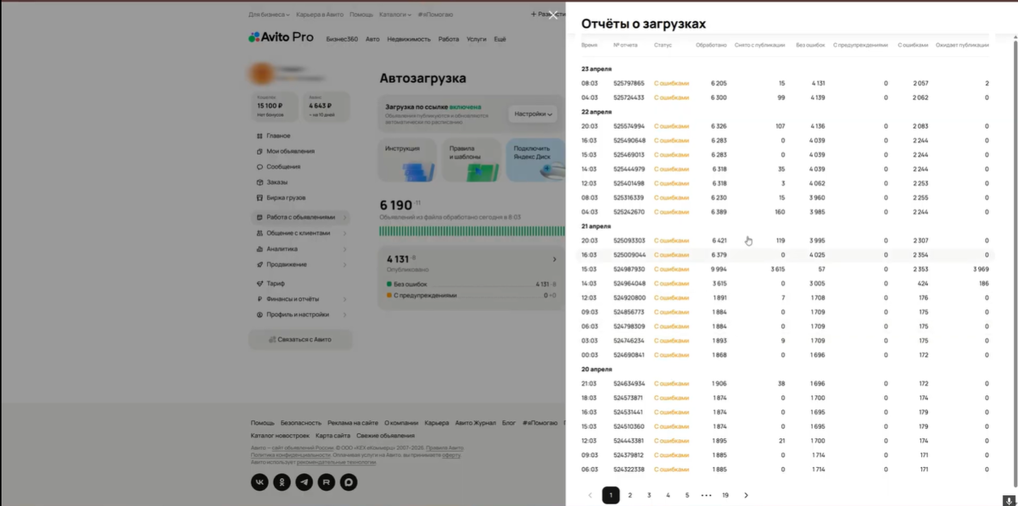The height and width of the screenshot is (506, 1018).
Task: Click the download icon in bottom-right corner
Action: click(1009, 500)
